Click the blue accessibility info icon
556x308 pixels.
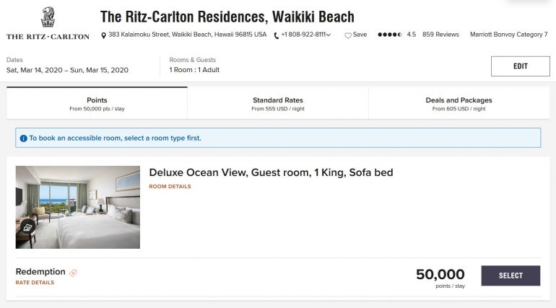pyautogui.click(x=23, y=138)
